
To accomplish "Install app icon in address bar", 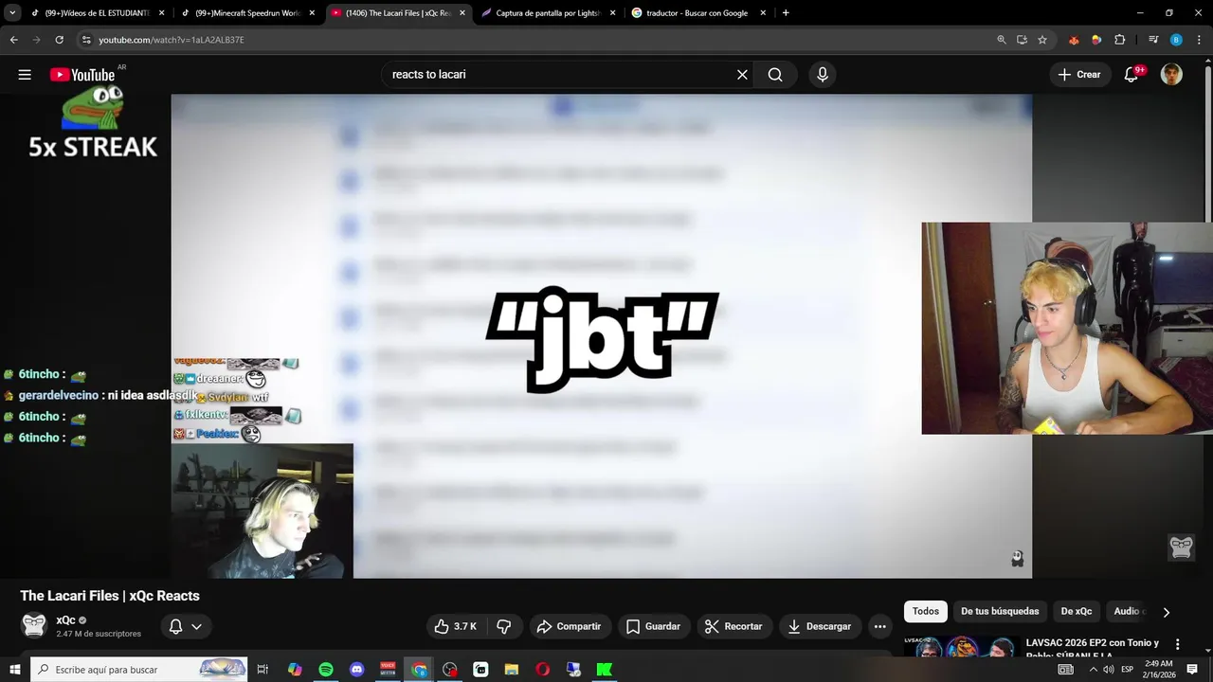I will pos(1022,40).
